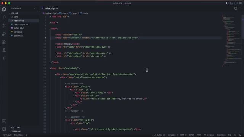Collapse the ESHOP folder root

[15, 13]
